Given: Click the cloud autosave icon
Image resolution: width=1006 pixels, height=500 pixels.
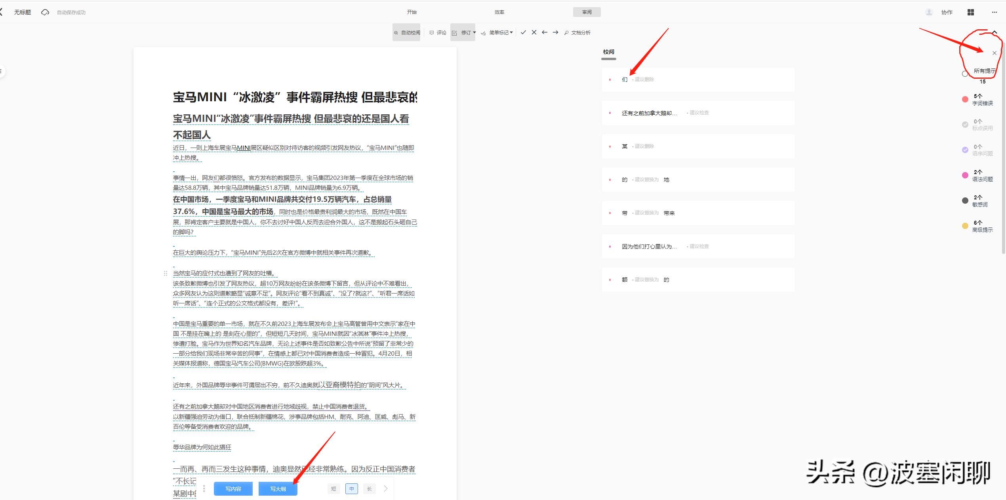Looking at the screenshot, I should click(45, 12).
